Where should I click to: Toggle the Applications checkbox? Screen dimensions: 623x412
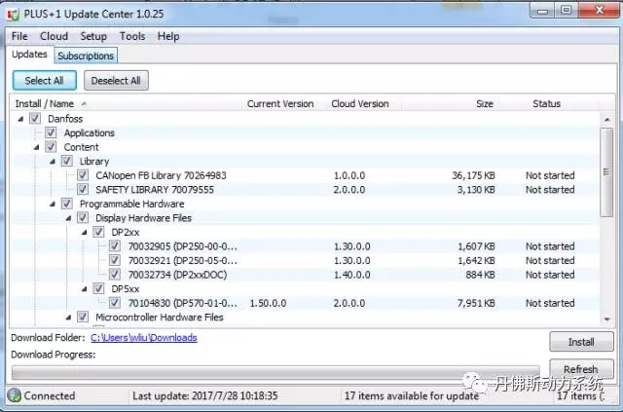(52, 133)
